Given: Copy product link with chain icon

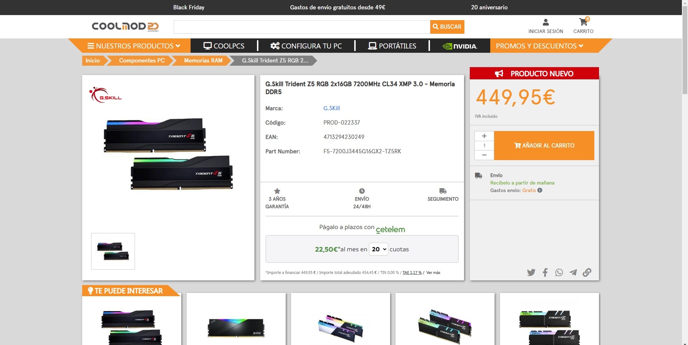Looking at the screenshot, I should pos(587,272).
